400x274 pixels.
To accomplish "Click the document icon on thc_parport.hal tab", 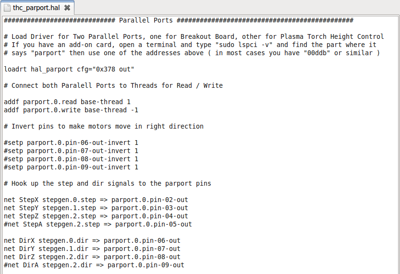I will [x=7, y=8].
